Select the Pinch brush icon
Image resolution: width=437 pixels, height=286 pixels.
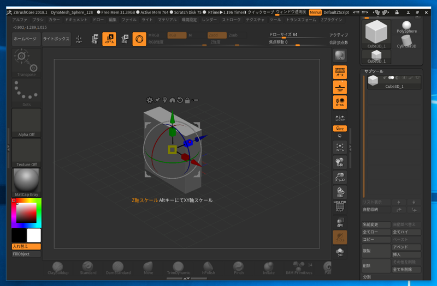pos(239,266)
